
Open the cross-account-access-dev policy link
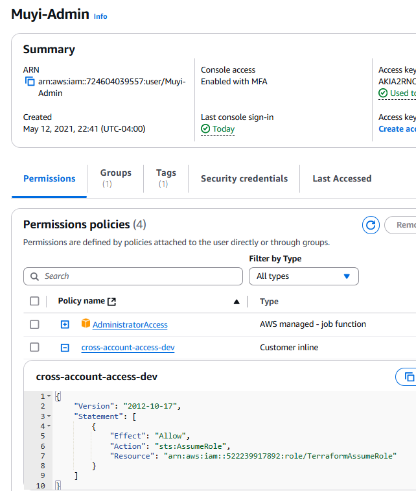[128, 348]
